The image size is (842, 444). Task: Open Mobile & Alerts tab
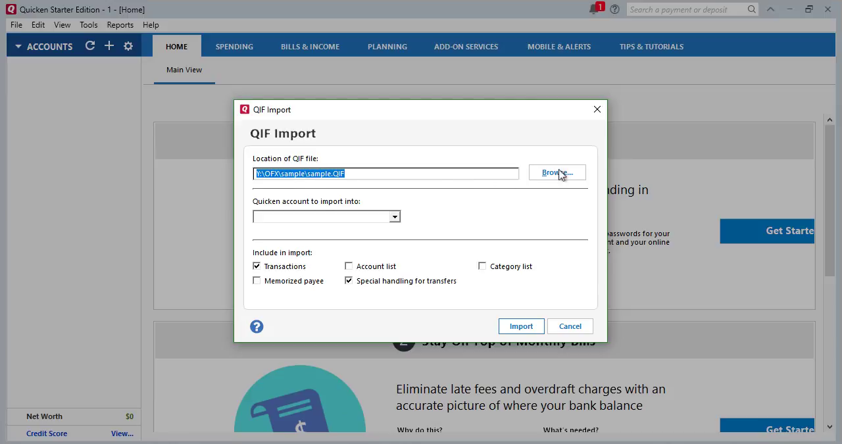tap(559, 47)
